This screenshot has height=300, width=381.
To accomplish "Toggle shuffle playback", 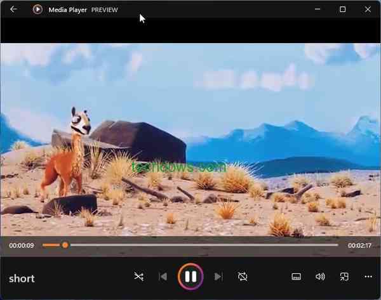I will (138, 276).
